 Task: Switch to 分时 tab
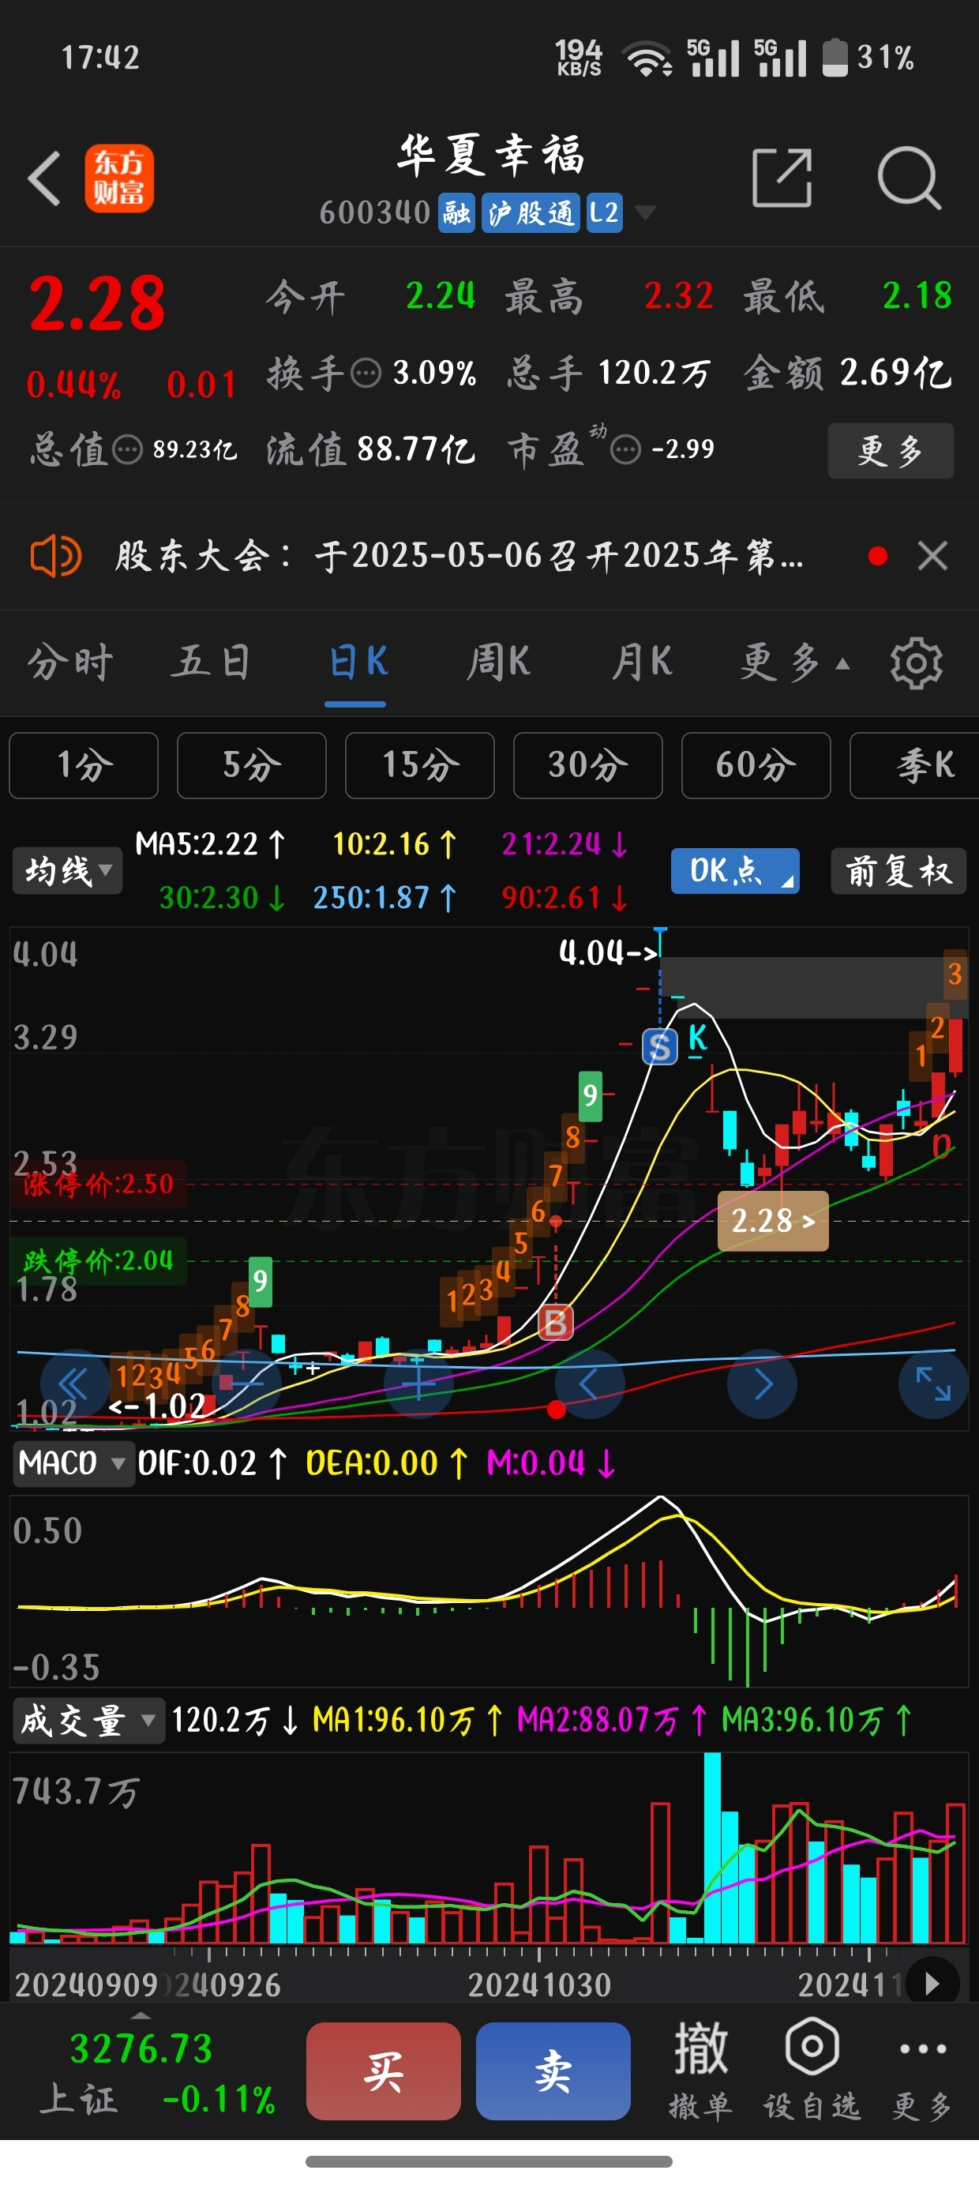coord(70,662)
